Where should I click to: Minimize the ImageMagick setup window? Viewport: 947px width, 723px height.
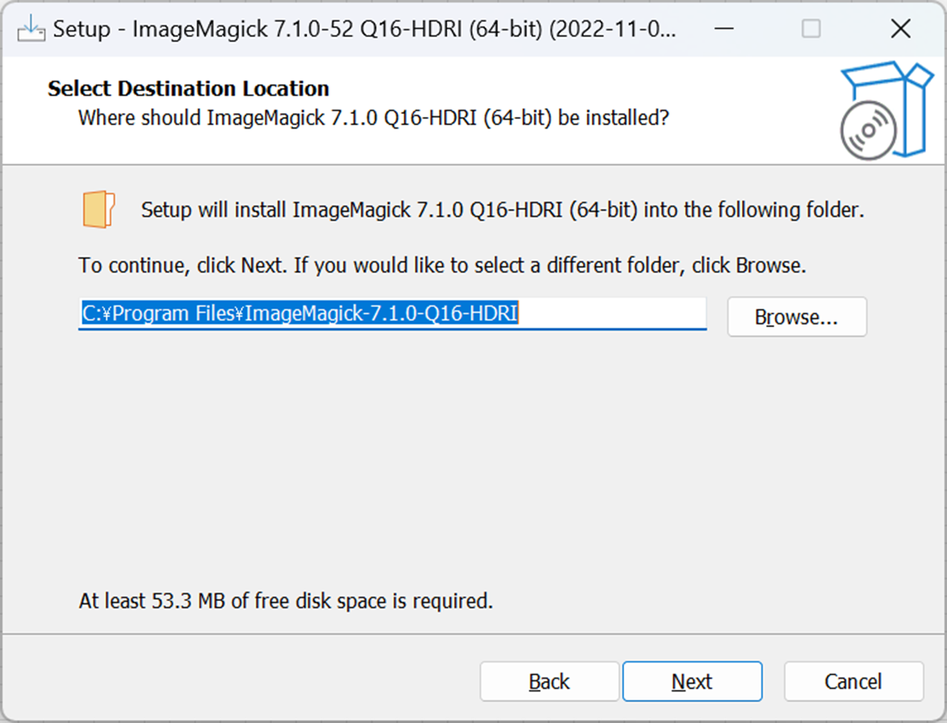[x=730, y=29]
